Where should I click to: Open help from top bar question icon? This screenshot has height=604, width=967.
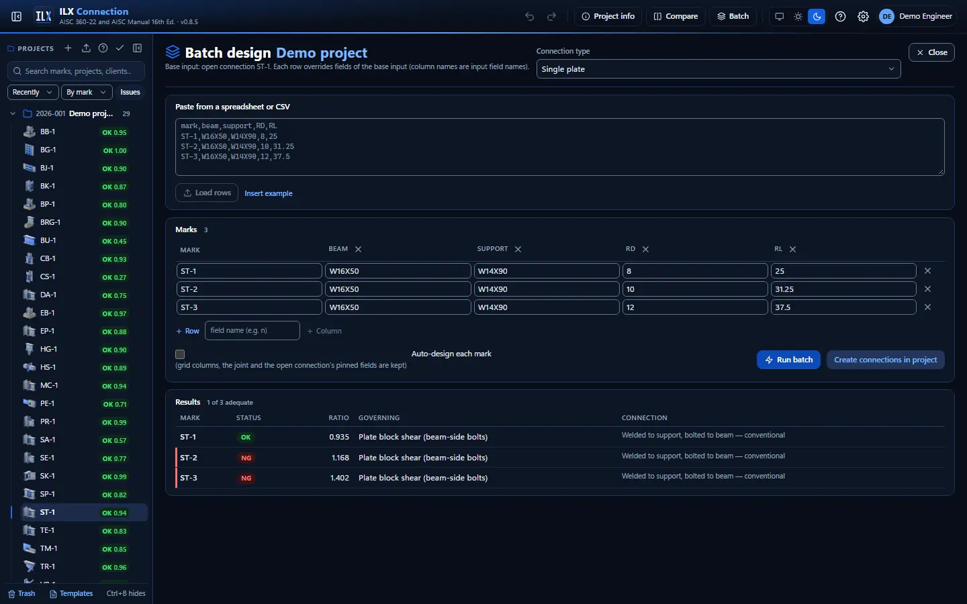pyautogui.click(x=840, y=16)
